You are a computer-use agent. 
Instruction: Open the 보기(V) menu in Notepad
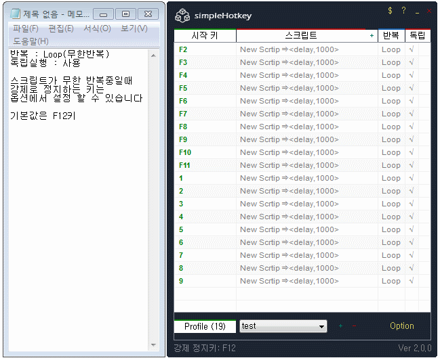click(x=134, y=28)
